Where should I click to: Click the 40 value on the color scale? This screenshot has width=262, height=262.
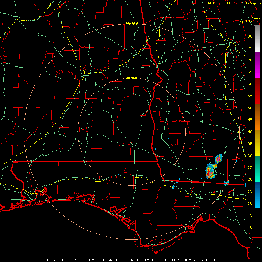pos(250,132)
